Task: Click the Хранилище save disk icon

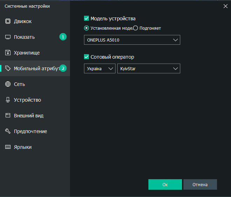Action: coord(8,53)
